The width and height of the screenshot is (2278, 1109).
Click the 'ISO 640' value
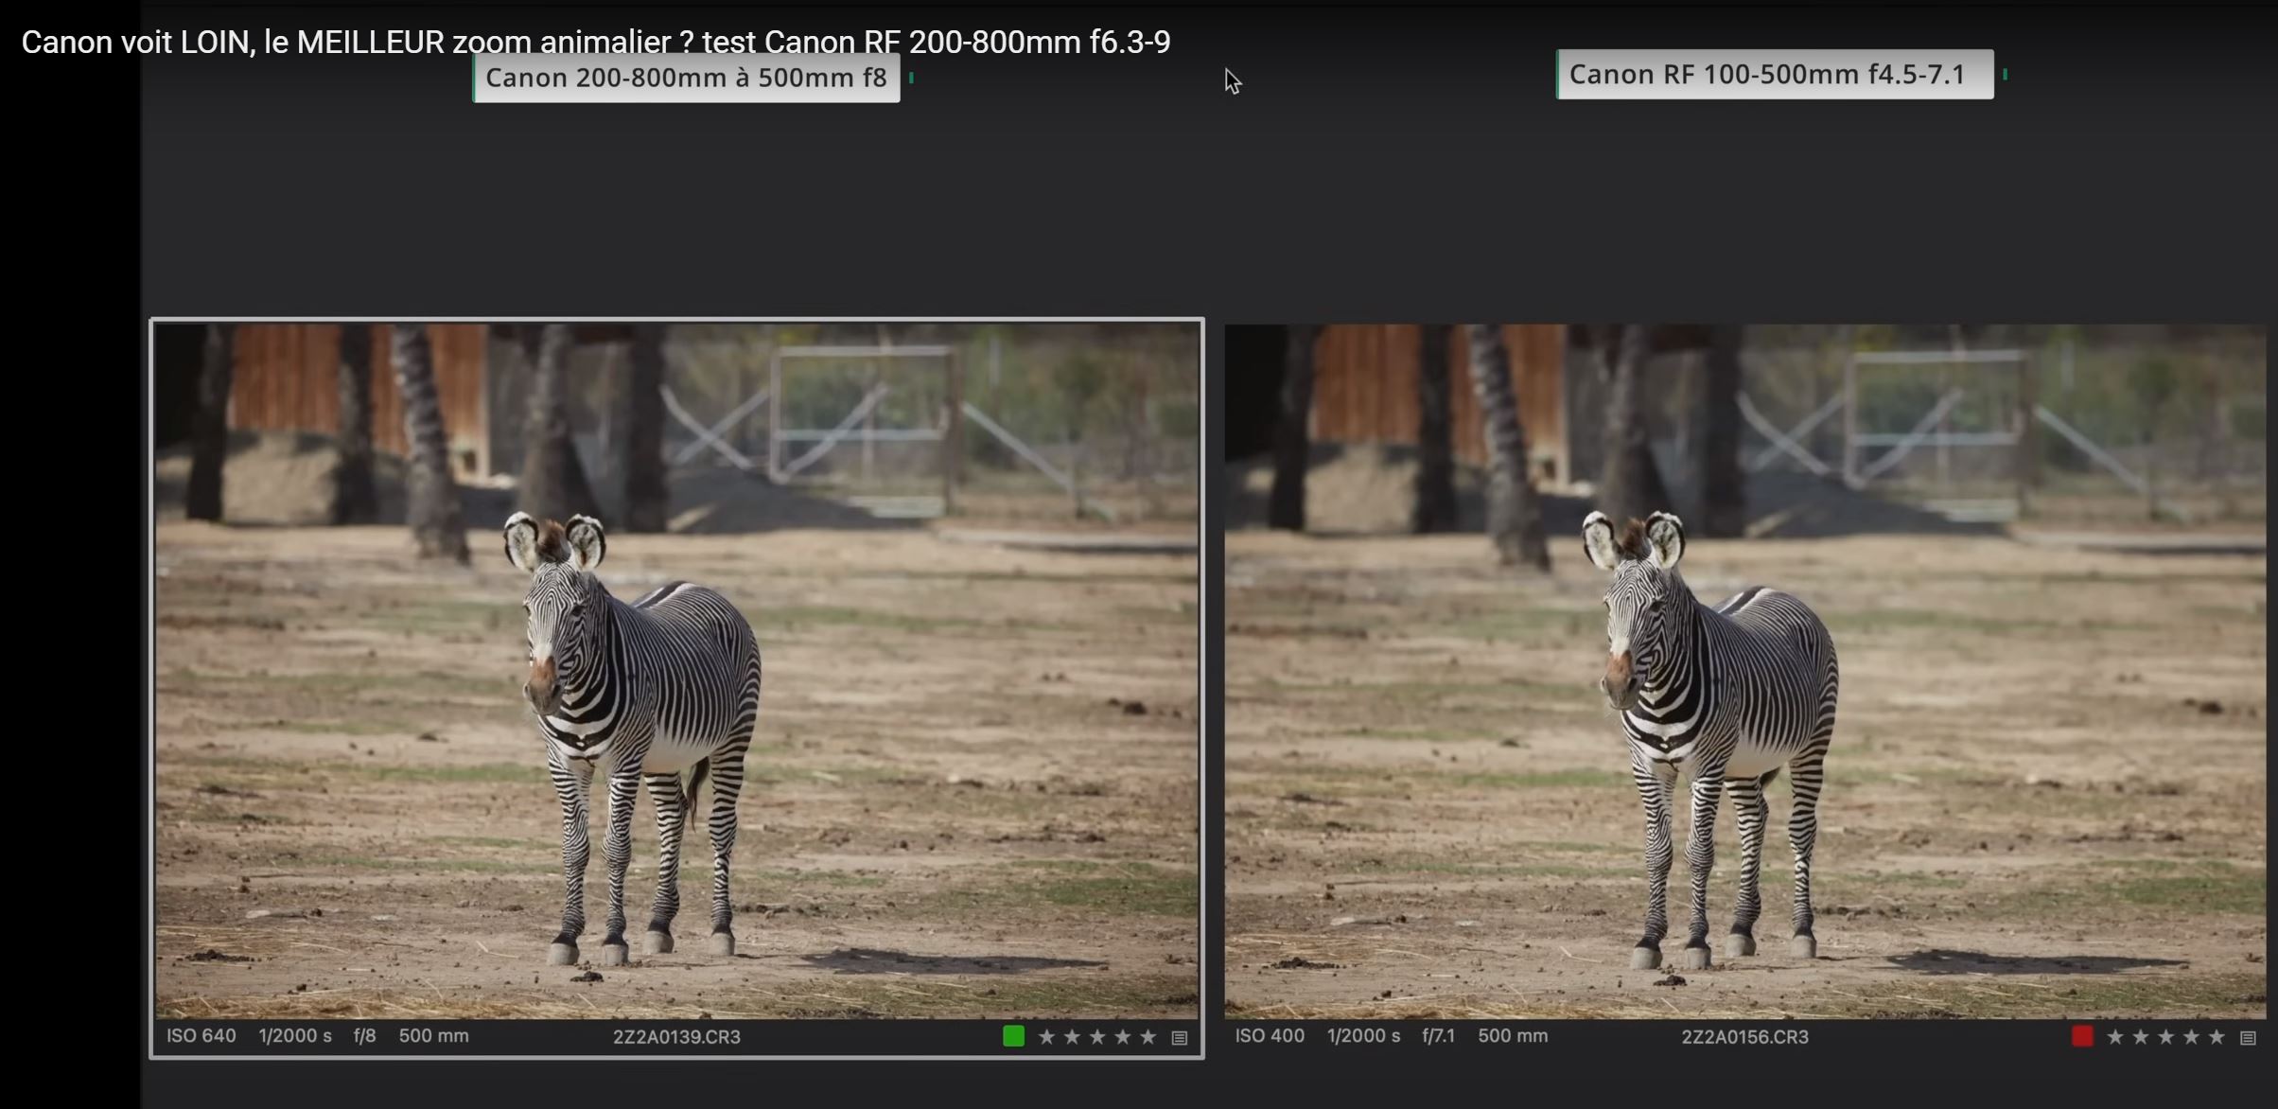point(202,1036)
